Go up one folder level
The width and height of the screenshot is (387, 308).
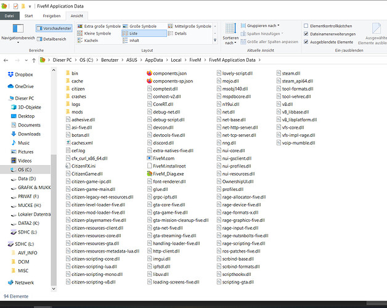34,60
